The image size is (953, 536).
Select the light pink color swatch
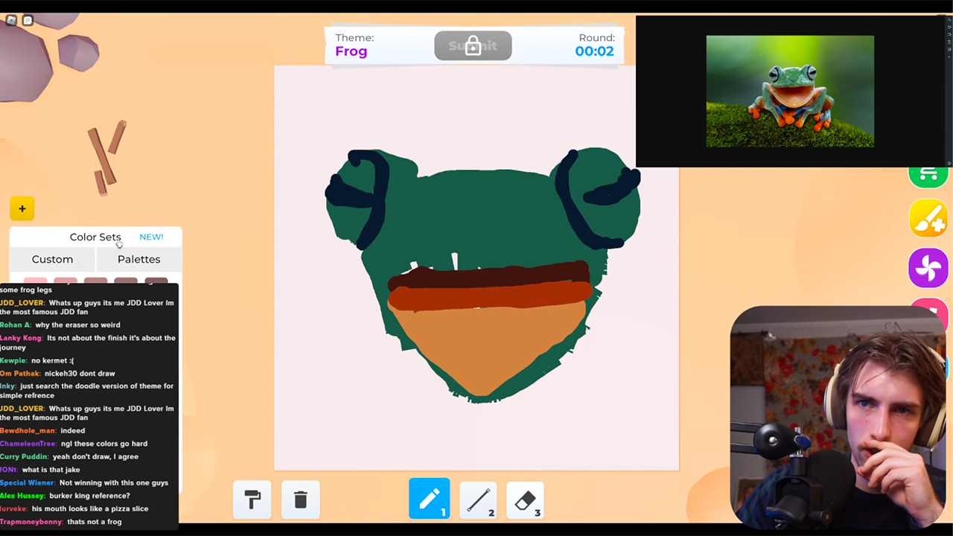(x=36, y=281)
